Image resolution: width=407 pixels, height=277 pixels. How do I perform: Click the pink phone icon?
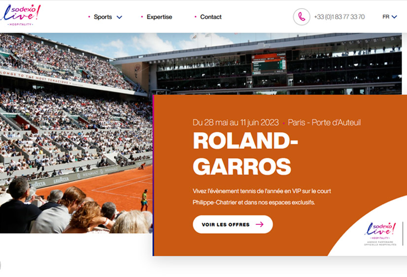pos(302,17)
